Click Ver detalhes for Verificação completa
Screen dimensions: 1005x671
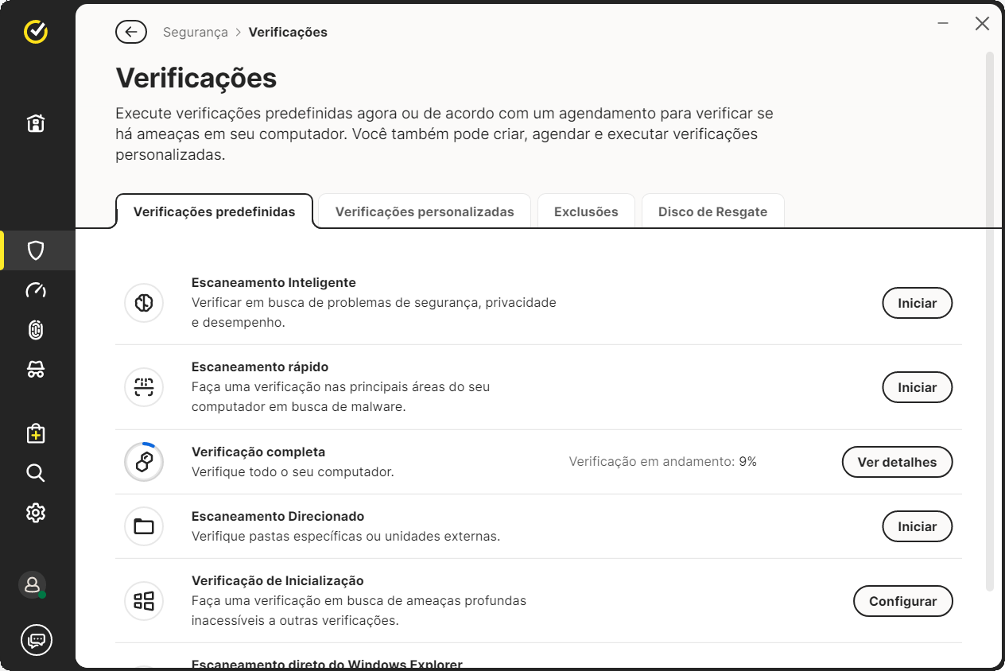[x=897, y=462]
